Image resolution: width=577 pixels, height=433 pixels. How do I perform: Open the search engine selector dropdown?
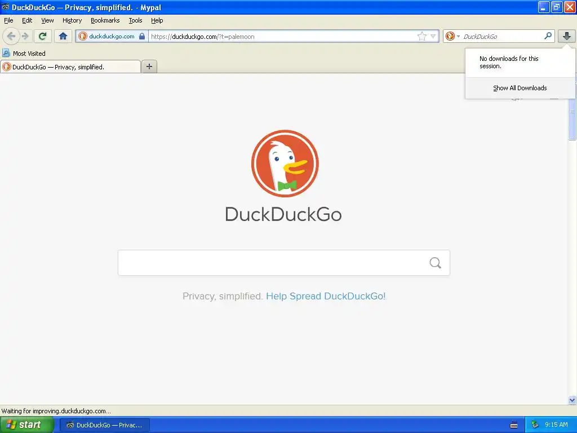pos(452,36)
